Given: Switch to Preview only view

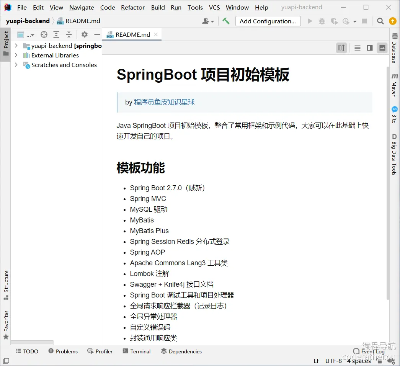Looking at the screenshot, I should pos(382,48).
